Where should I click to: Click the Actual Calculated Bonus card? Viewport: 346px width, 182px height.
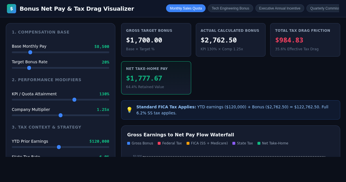(231, 40)
